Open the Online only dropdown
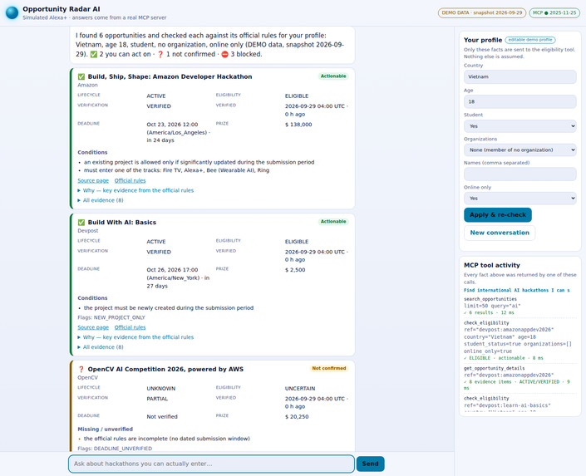586x476 pixels. point(520,199)
